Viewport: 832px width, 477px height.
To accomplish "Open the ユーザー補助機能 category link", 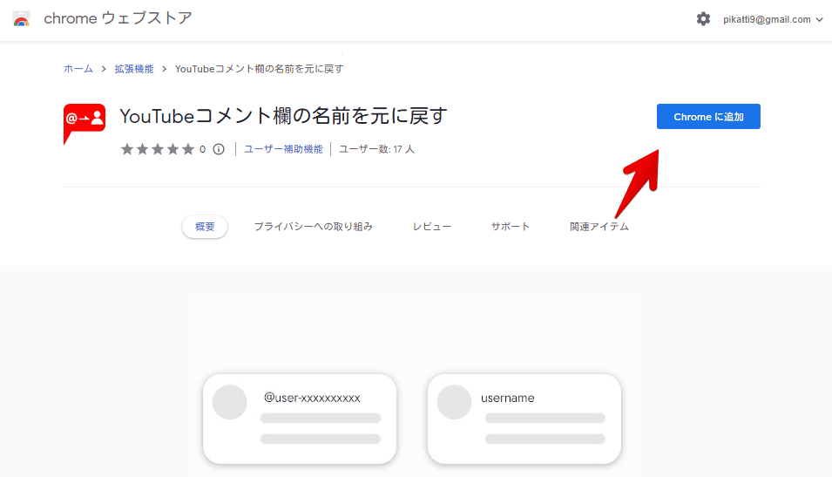I will pyautogui.click(x=283, y=149).
